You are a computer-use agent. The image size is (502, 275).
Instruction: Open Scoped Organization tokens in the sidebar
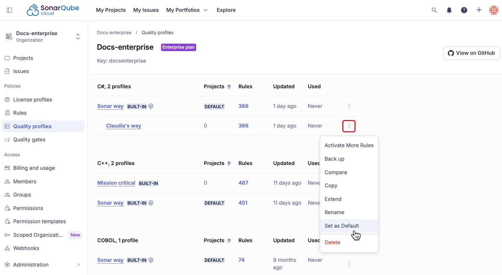[x=43, y=235]
